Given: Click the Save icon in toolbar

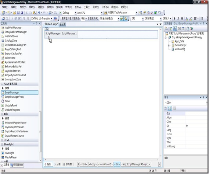Looking at the screenshot, I should 18,13.
